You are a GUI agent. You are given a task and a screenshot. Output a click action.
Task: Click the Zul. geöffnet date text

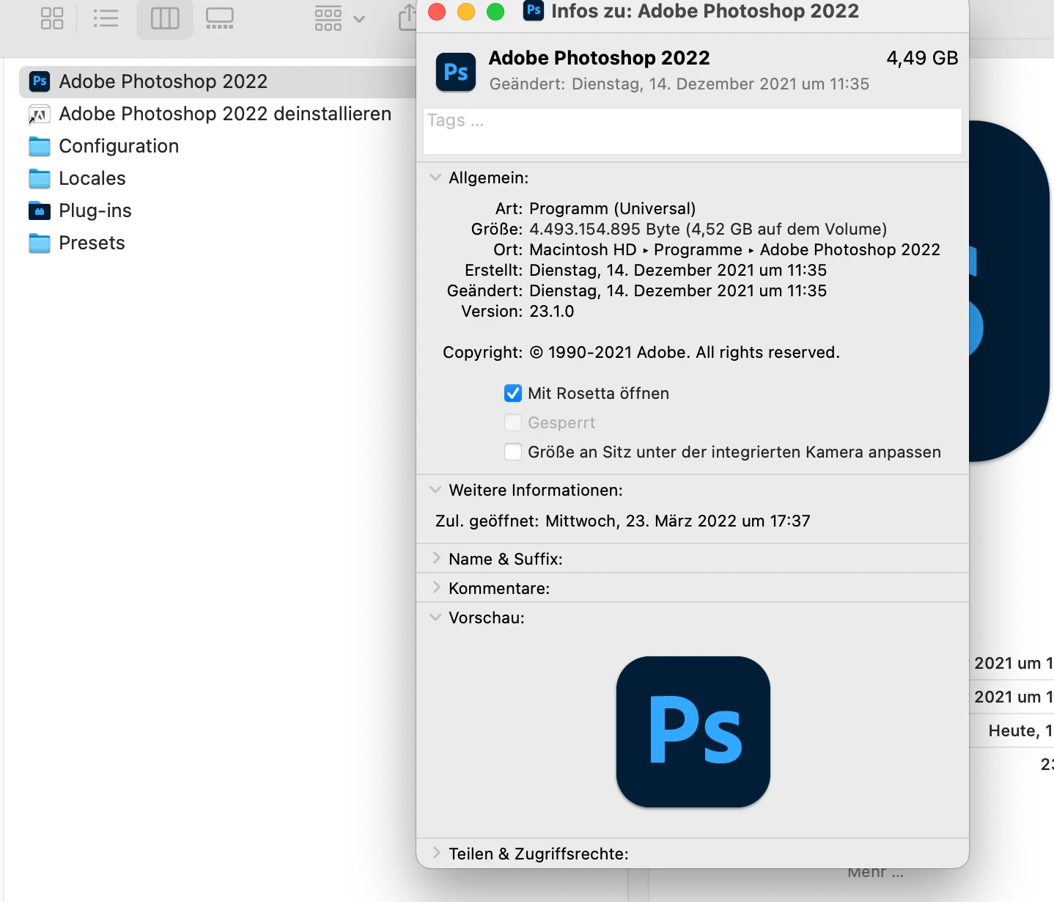click(678, 521)
